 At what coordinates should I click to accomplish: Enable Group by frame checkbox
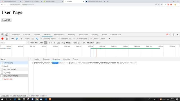pyautogui.click(x=41, y=39)
